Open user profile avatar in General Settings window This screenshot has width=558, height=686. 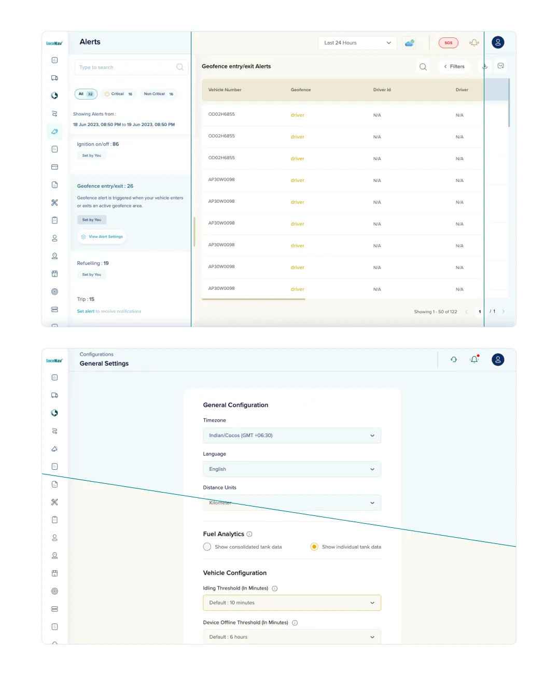pyautogui.click(x=498, y=359)
